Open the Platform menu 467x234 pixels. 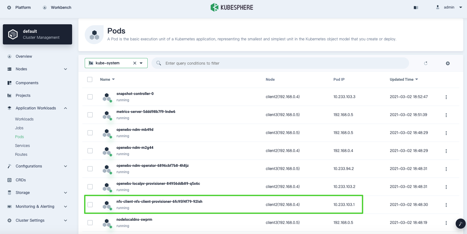pos(19,7)
